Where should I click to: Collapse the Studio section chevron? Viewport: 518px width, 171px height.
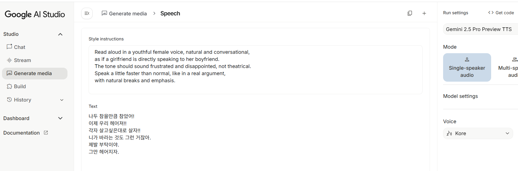point(60,34)
